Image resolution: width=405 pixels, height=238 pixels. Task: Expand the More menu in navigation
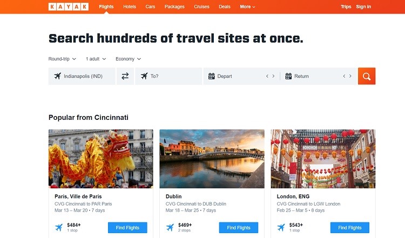[x=247, y=6]
